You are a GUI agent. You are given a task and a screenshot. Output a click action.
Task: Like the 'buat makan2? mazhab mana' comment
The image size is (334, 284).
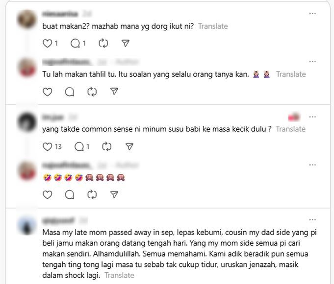tap(47, 44)
